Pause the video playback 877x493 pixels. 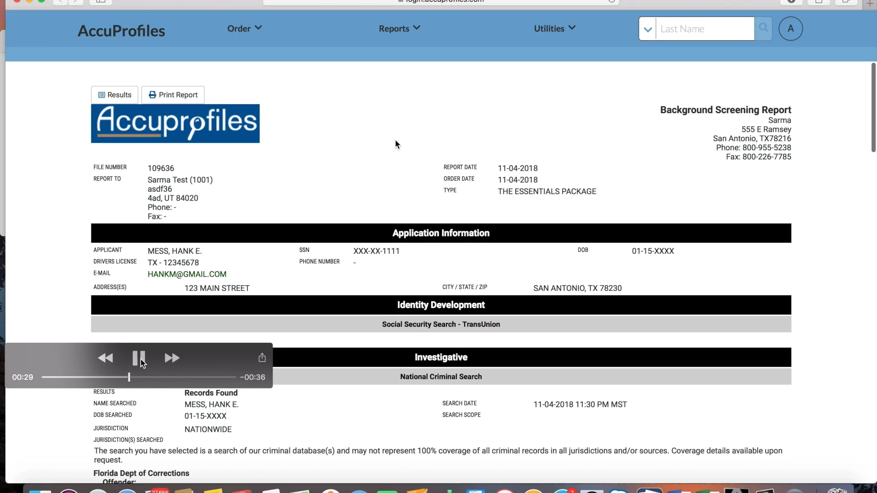[138, 358]
